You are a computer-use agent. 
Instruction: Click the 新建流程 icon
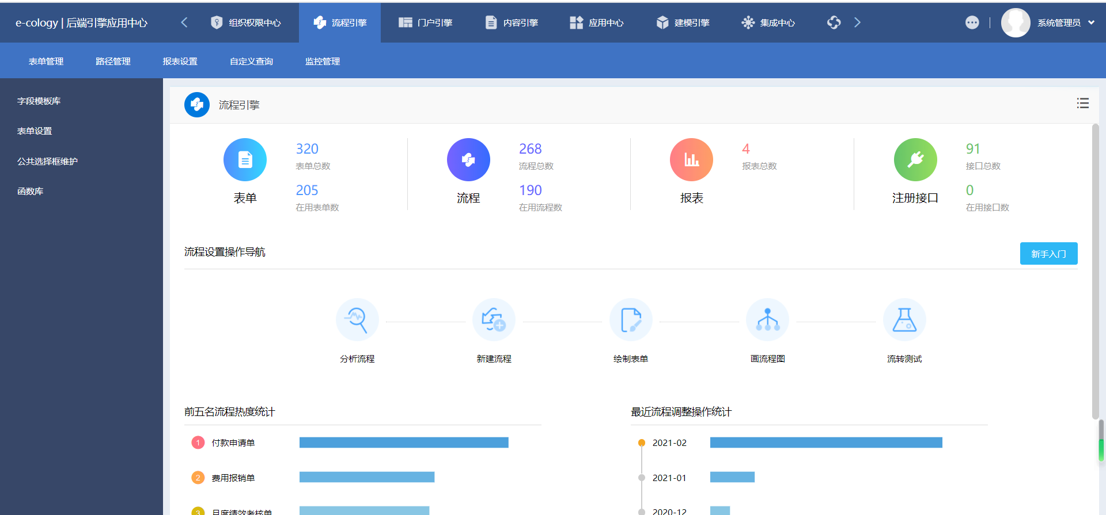click(494, 320)
